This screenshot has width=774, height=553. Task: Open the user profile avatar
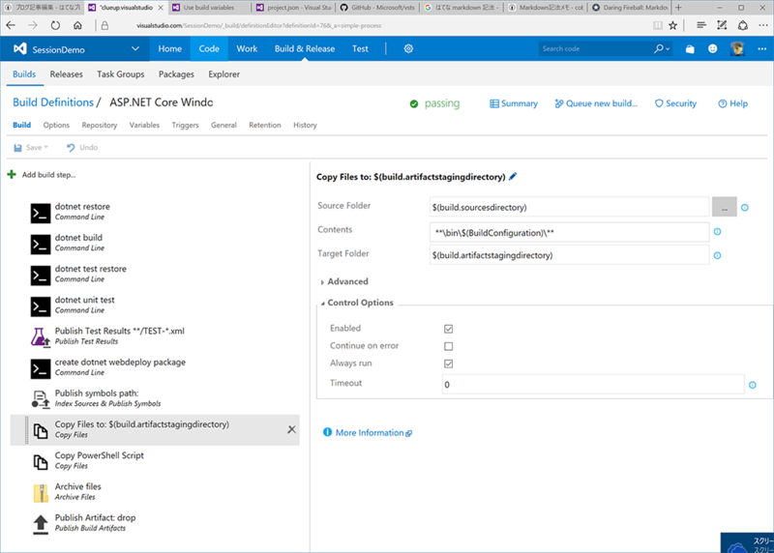tap(737, 49)
